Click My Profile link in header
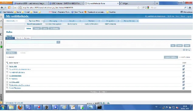 click(171, 16)
